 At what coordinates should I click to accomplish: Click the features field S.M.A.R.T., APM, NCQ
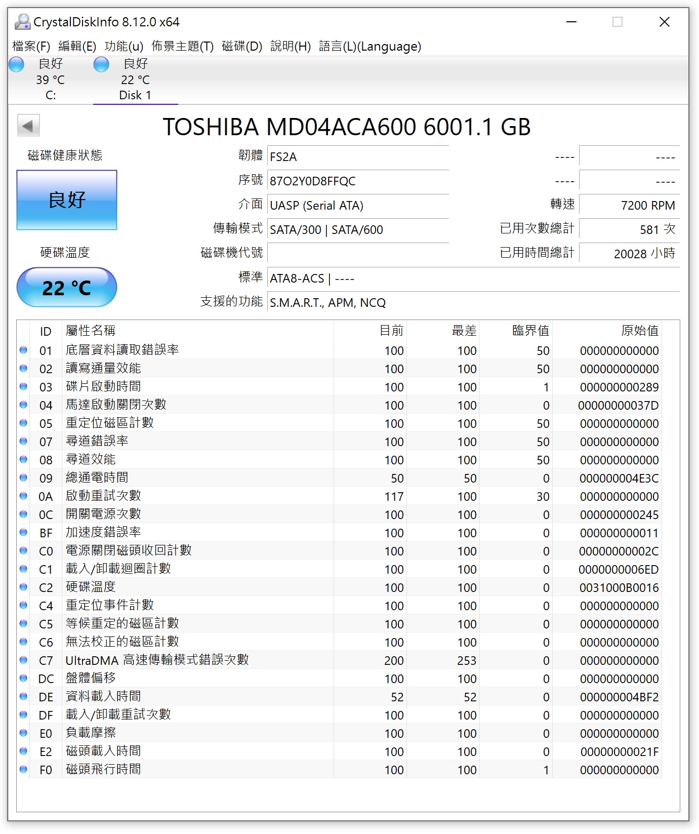tap(473, 303)
